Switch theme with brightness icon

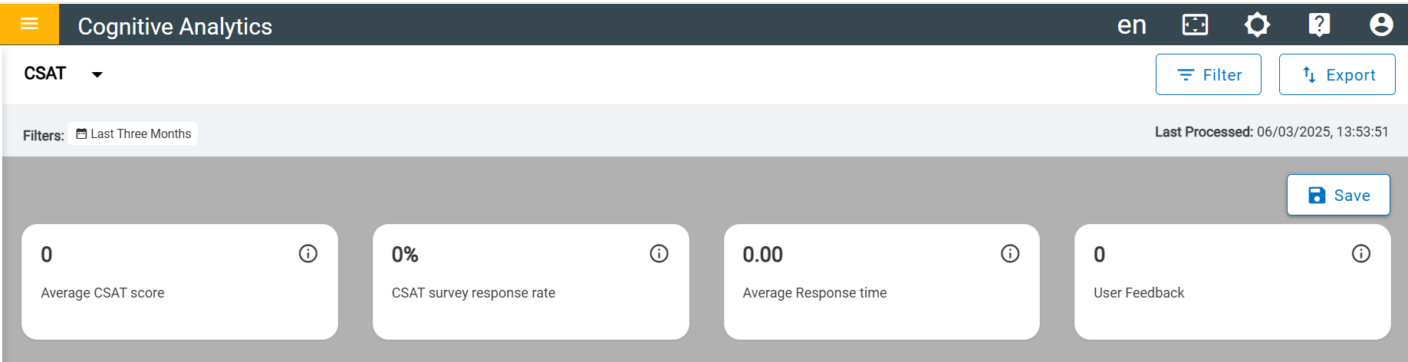[1257, 25]
